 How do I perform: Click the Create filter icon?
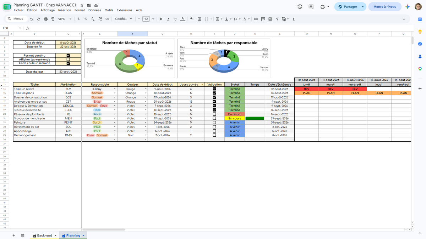pyautogui.click(x=277, y=19)
